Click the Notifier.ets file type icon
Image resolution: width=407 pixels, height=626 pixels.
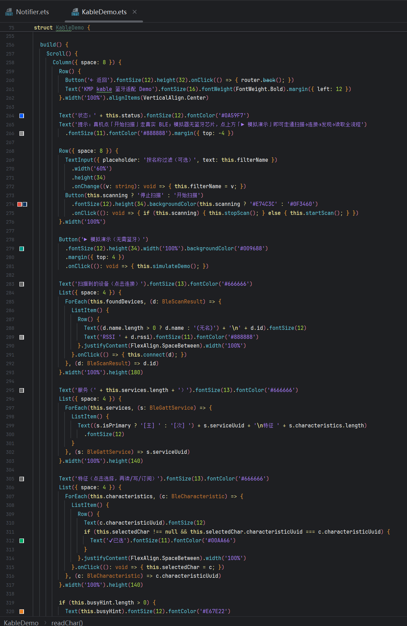coord(9,12)
